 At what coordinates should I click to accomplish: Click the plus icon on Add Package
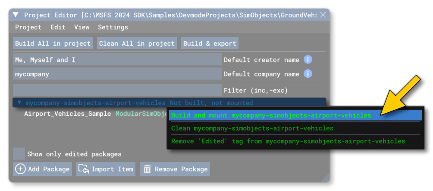[20, 169]
